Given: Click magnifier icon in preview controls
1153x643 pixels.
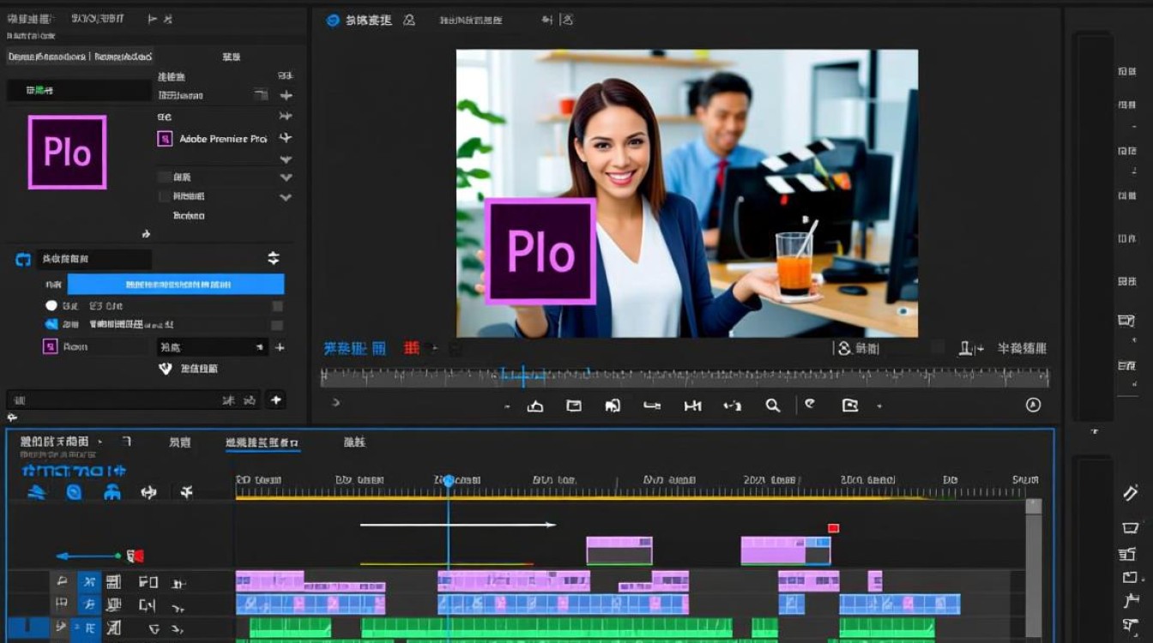Looking at the screenshot, I should pyautogui.click(x=773, y=406).
